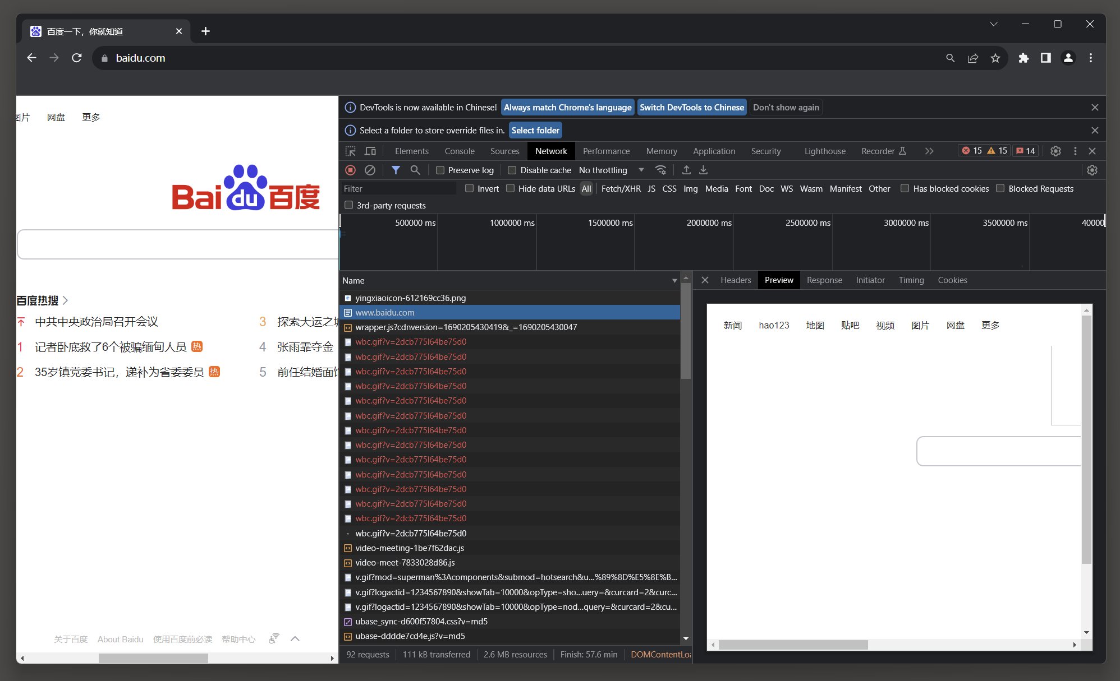The height and width of the screenshot is (681, 1120).
Task: Click the export HAR download icon
Action: pyautogui.click(x=703, y=170)
